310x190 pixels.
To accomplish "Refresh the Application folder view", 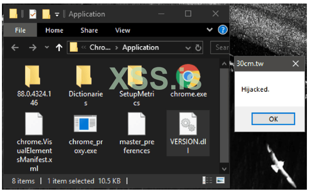I will pyautogui.click(x=198, y=47).
